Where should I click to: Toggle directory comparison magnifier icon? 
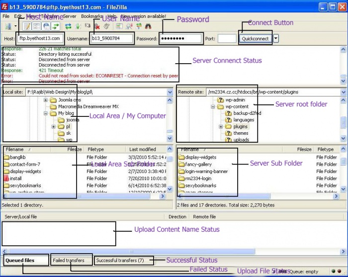click(x=129, y=26)
